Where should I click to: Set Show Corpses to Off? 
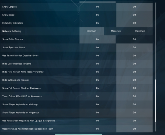pyautogui.click(x=134, y=7)
